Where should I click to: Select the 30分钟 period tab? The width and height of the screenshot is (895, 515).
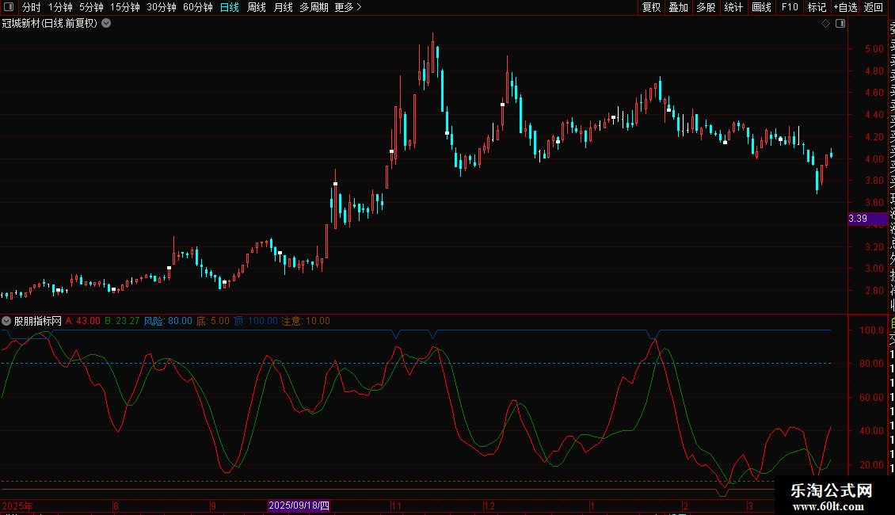coord(162,7)
